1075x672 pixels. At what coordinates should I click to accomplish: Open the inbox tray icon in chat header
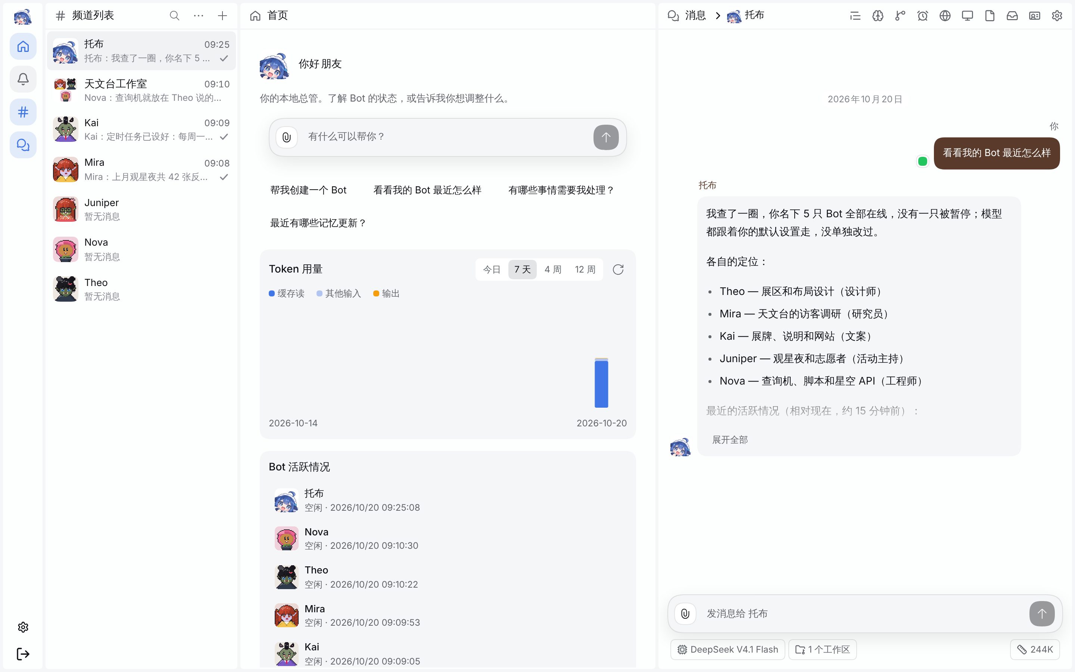(1012, 16)
